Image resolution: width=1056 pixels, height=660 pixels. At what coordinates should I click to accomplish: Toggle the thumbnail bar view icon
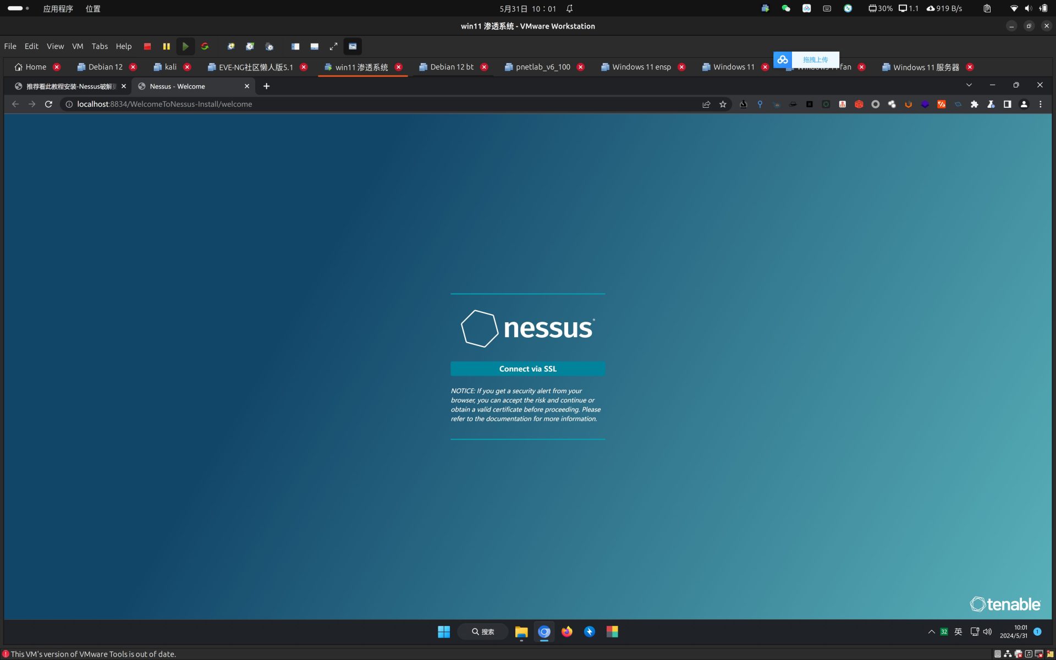[x=315, y=47]
